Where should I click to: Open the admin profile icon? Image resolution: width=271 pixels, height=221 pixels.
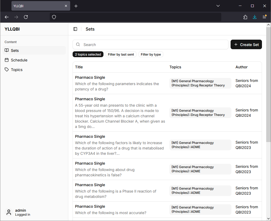click(9, 212)
